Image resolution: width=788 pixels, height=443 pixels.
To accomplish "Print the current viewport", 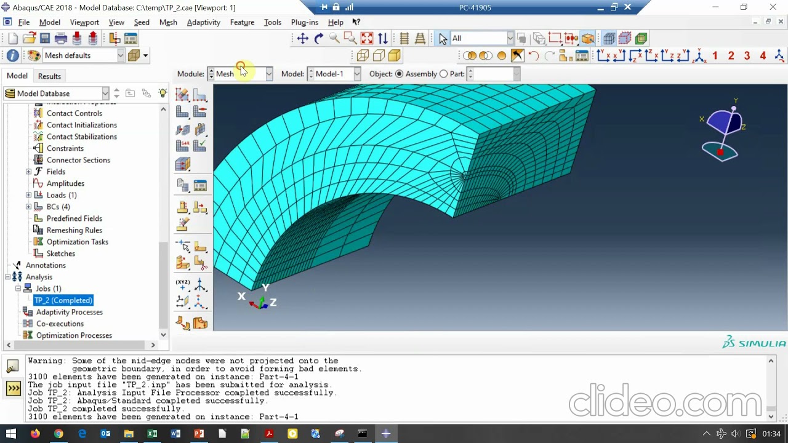I will [x=61, y=39].
